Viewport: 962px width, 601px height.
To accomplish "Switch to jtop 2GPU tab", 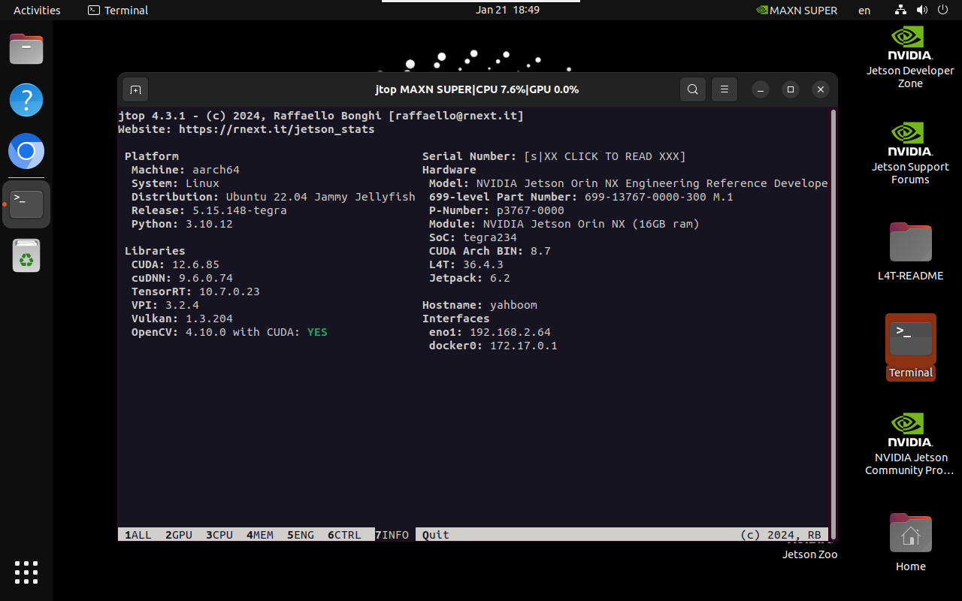I will tap(179, 535).
